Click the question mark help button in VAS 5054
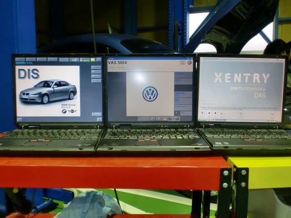 [177, 114]
